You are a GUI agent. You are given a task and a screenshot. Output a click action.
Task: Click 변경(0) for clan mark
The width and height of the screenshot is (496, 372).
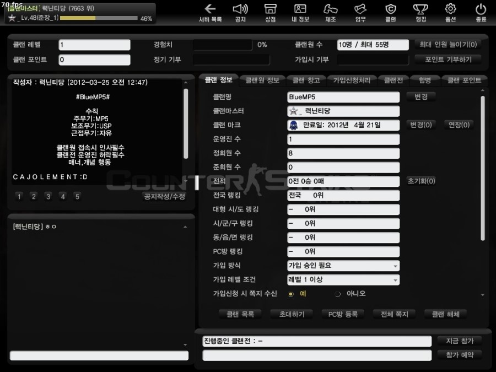pos(421,125)
